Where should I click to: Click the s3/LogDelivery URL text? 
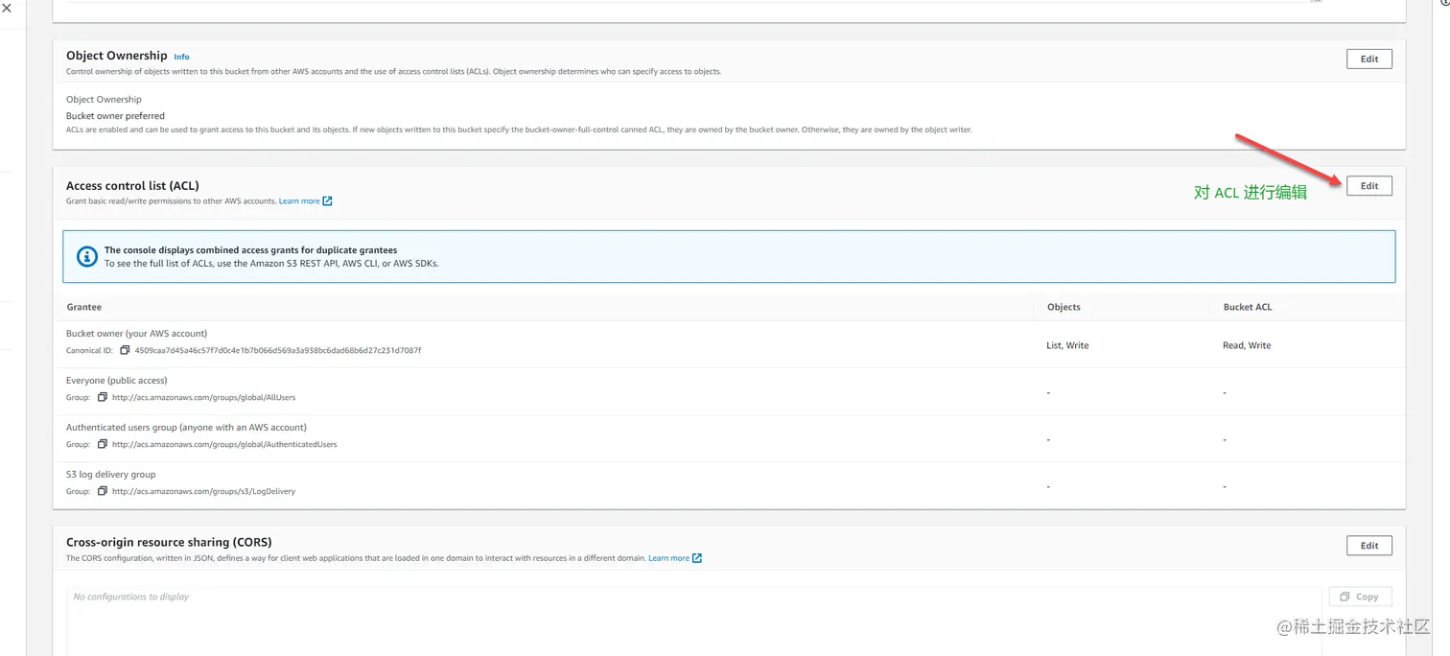203,491
